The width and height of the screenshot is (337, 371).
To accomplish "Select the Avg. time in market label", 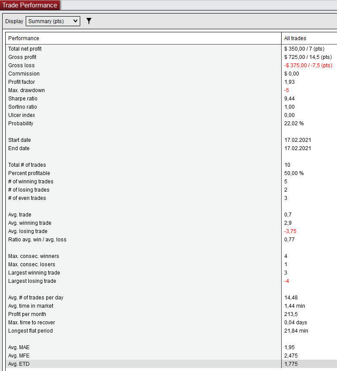I will (31, 306).
